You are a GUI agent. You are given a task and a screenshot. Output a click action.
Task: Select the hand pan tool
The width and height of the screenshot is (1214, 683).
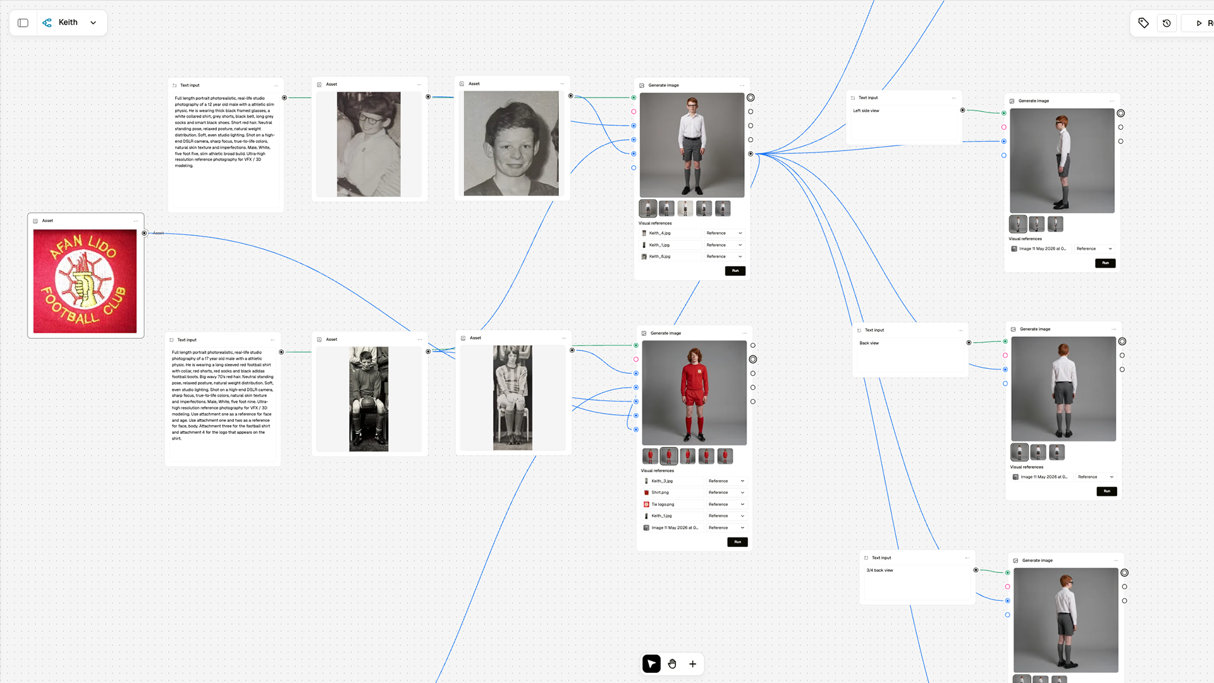(672, 663)
